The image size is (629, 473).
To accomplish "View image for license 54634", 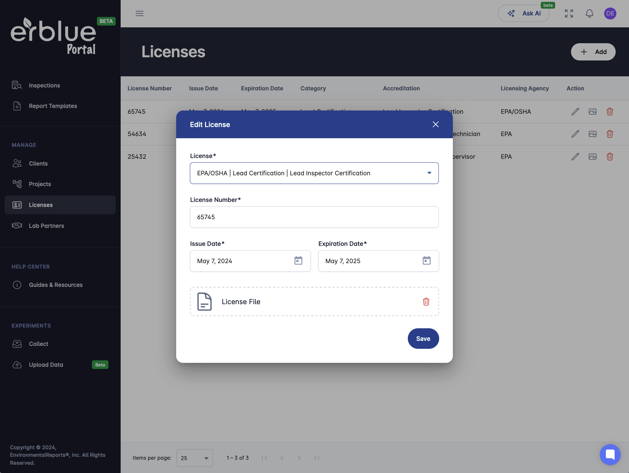I will pyautogui.click(x=593, y=134).
